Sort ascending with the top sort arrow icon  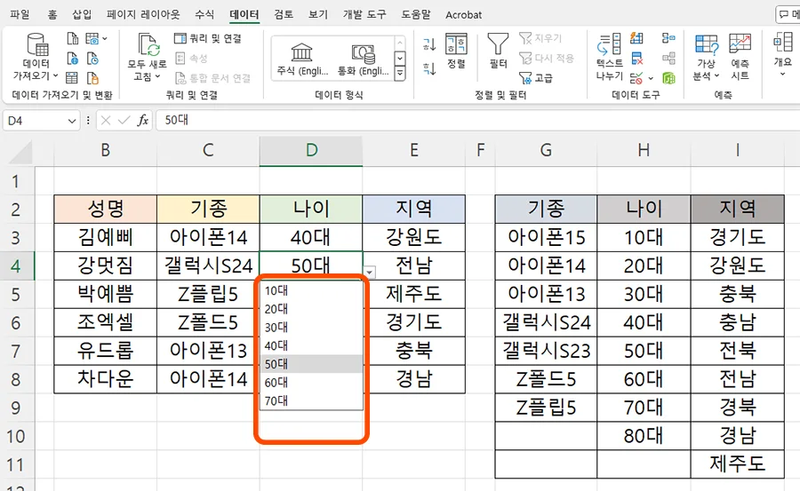pos(429,45)
